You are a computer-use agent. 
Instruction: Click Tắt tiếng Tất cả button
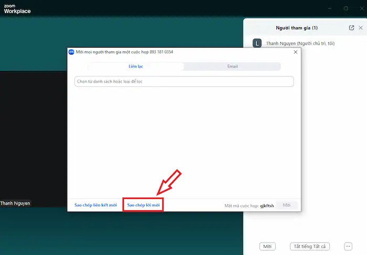(309, 246)
